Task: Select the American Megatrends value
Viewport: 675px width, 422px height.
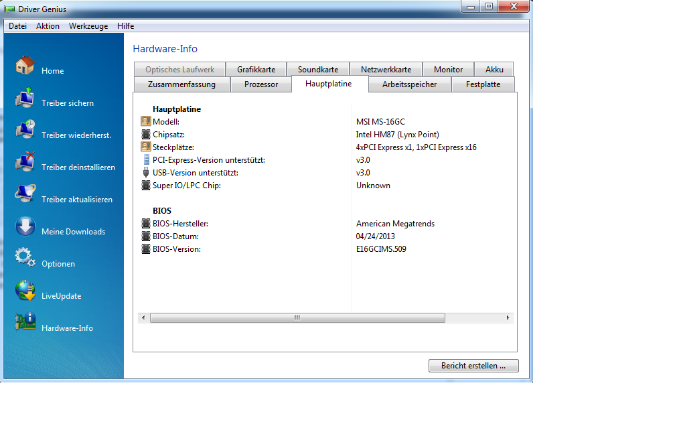Action: [395, 224]
